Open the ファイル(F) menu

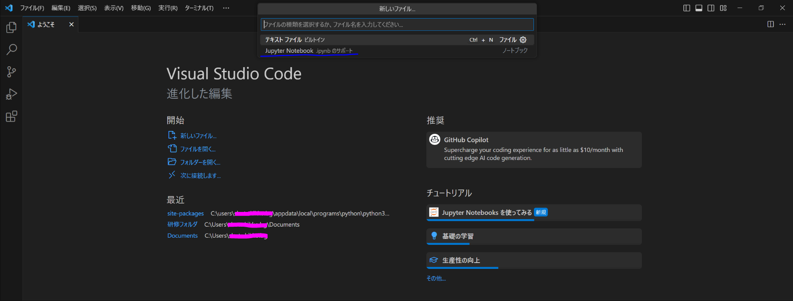[32, 8]
